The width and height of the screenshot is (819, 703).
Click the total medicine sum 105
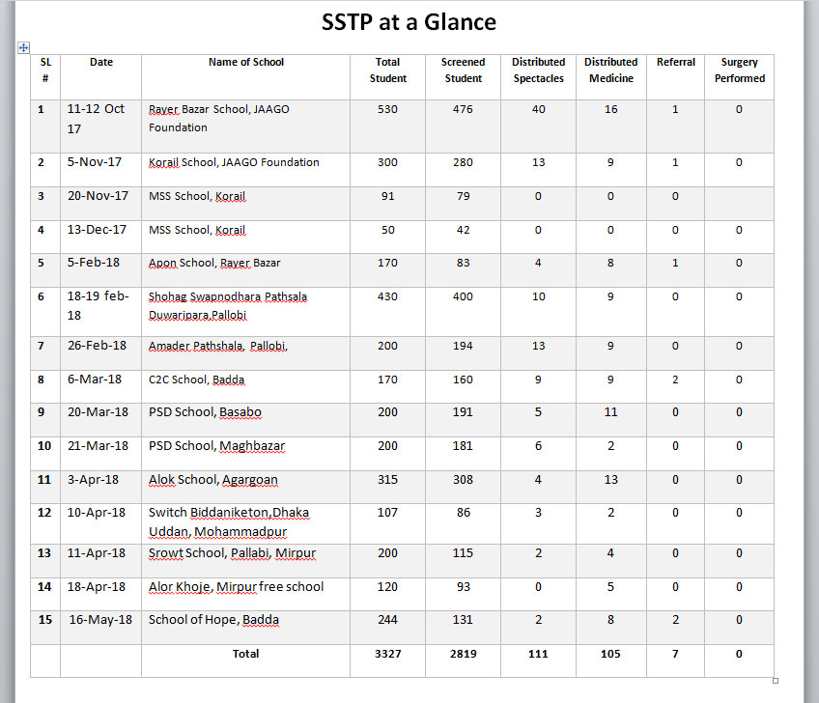tap(610, 654)
